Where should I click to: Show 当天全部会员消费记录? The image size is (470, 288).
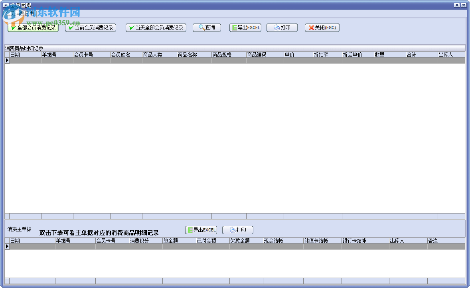point(156,27)
